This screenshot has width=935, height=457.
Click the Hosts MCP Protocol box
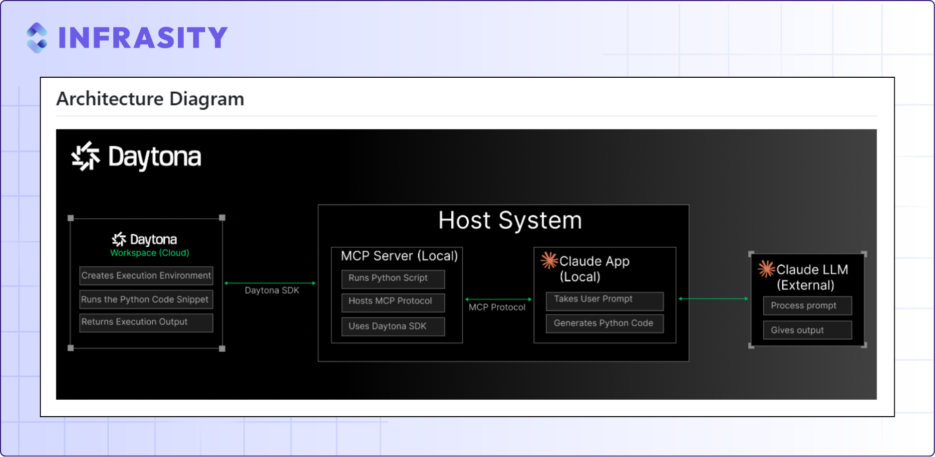click(393, 303)
